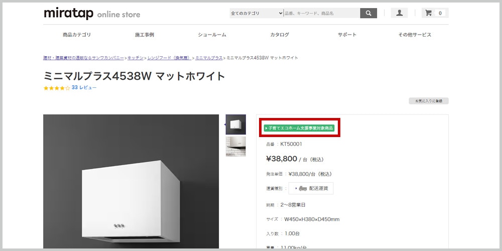Open the shopping cart icon
This screenshot has height=251, width=502.
tap(428, 13)
